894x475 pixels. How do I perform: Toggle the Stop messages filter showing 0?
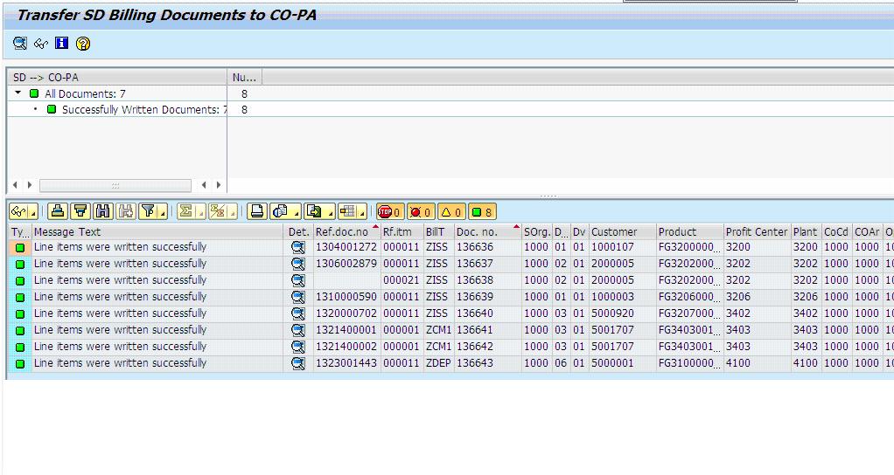click(390, 211)
